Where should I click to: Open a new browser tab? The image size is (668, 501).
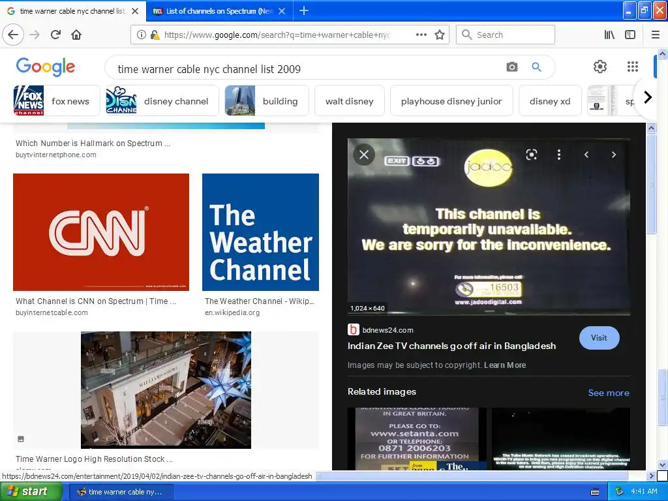304,10
